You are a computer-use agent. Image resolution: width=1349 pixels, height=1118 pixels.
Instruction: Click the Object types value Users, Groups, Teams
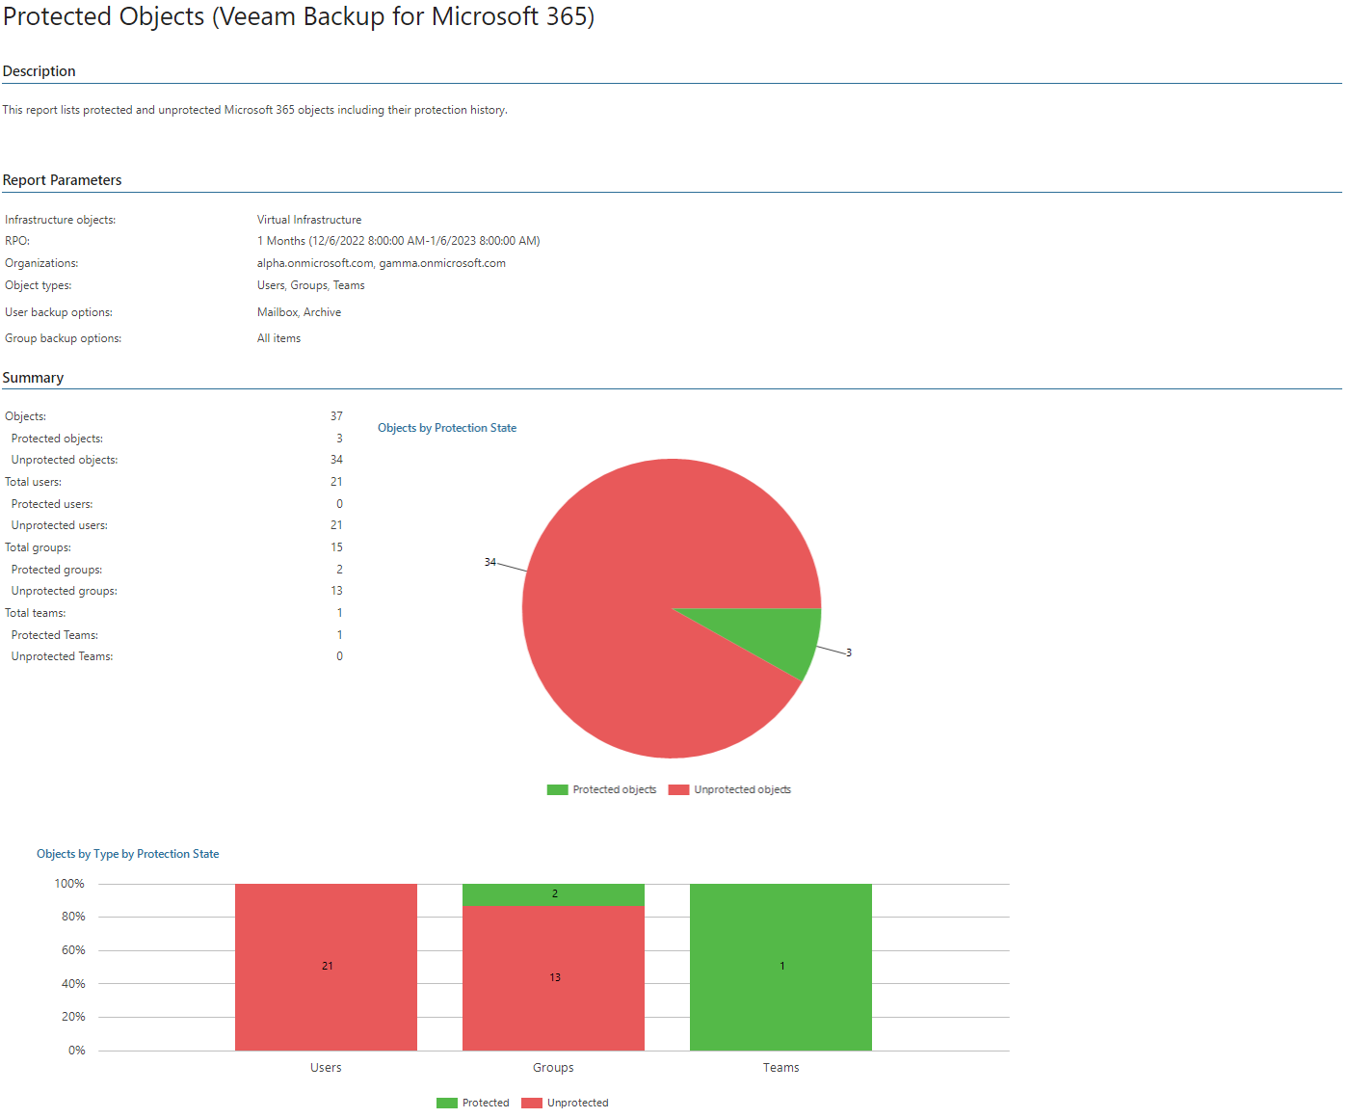pyautogui.click(x=311, y=285)
